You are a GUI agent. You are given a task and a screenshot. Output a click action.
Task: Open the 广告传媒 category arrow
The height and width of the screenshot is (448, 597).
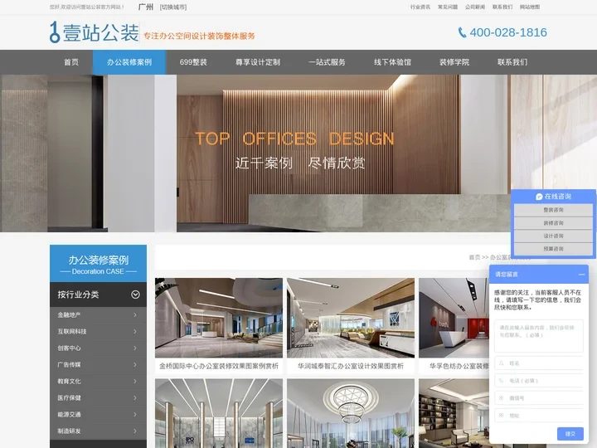(x=135, y=364)
